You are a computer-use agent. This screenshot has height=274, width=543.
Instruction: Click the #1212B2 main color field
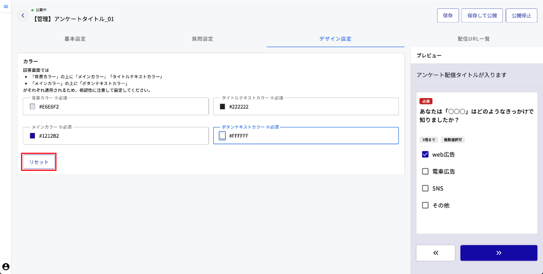116,135
